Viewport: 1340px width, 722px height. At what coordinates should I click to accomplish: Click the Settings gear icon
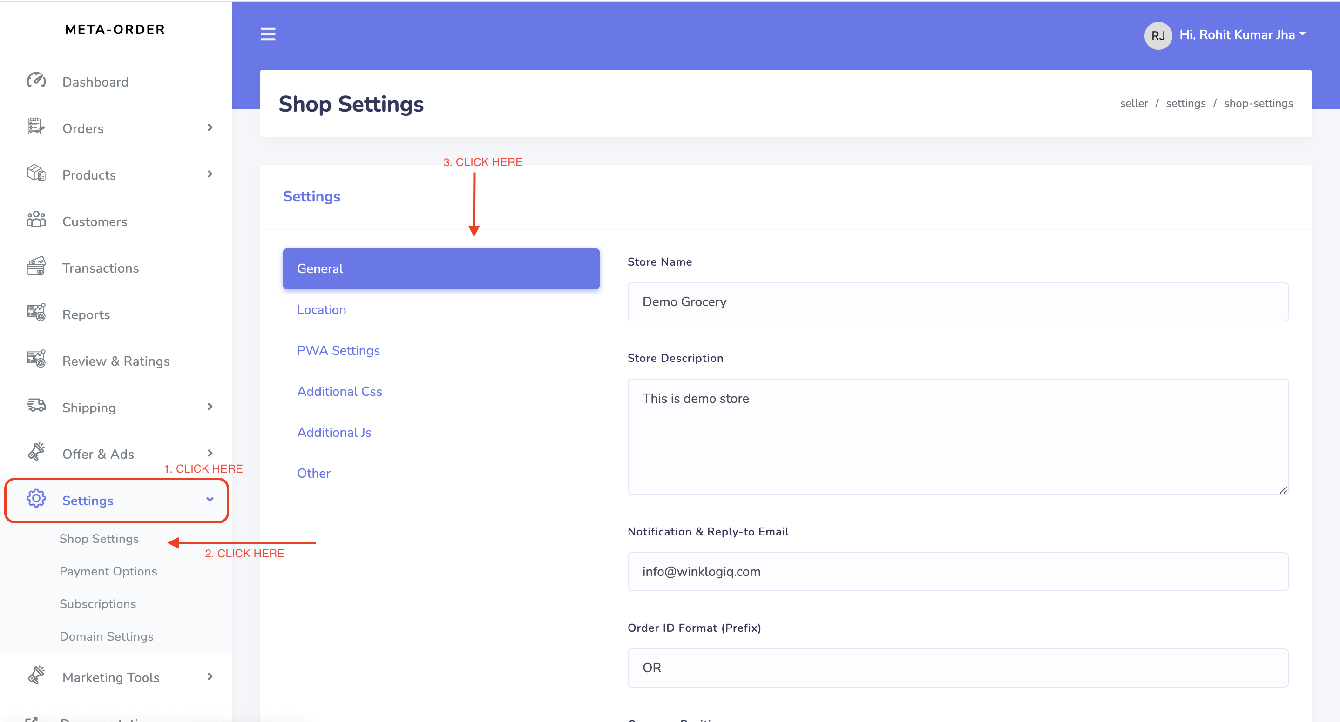36,499
